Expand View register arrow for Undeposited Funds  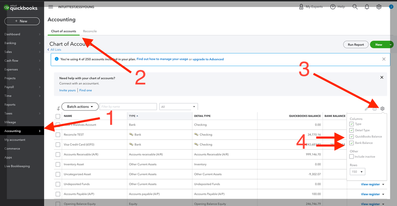383,184
